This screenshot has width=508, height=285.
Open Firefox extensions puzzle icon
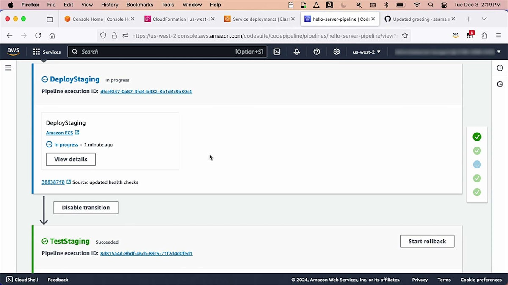point(484,35)
